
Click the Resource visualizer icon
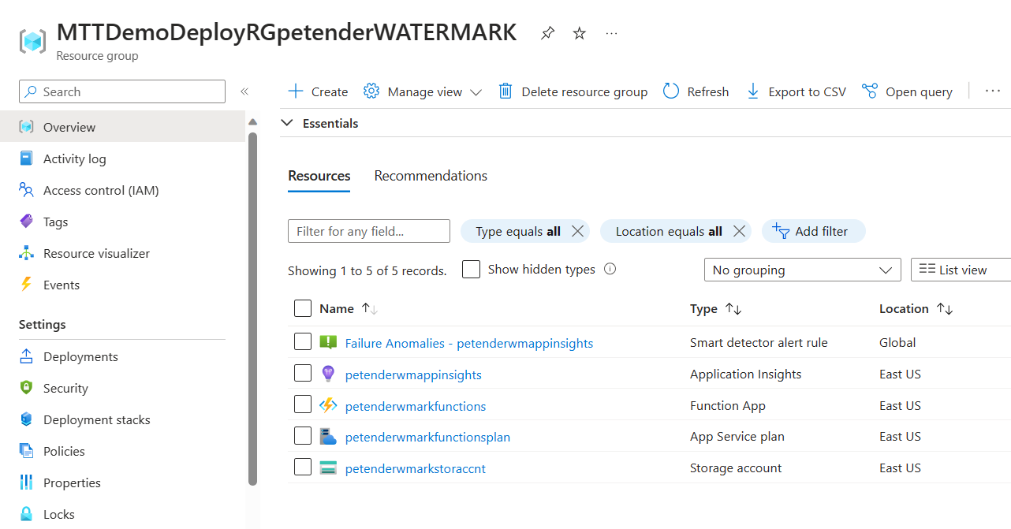tap(27, 253)
